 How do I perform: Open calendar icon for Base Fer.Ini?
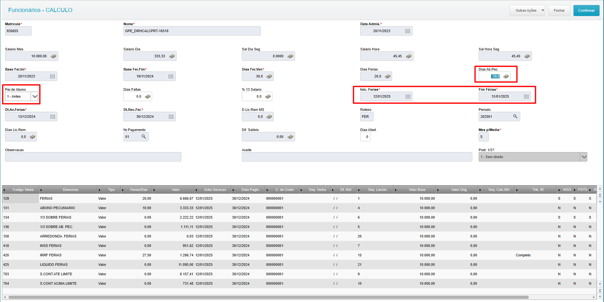tap(52, 76)
